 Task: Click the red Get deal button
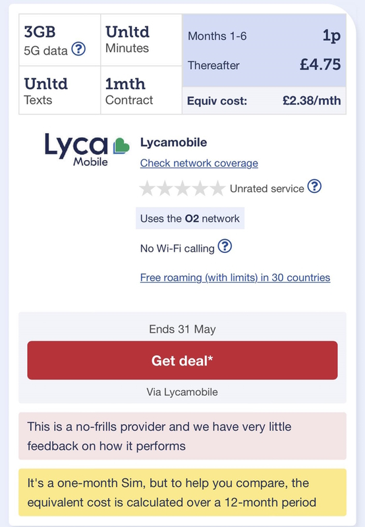point(182,360)
